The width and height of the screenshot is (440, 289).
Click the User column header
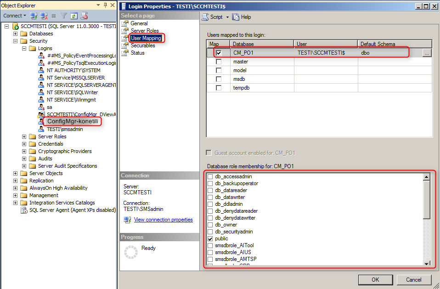tap(326, 44)
